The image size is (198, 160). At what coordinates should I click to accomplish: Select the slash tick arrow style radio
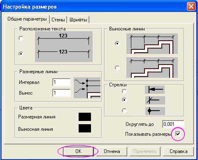124,100
